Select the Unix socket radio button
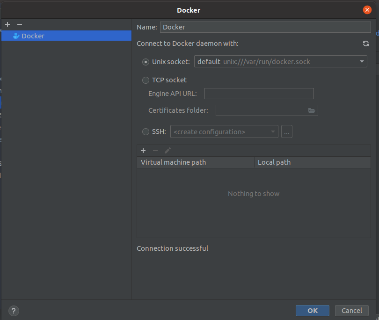The width and height of the screenshot is (379, 320). coord(146,62)
